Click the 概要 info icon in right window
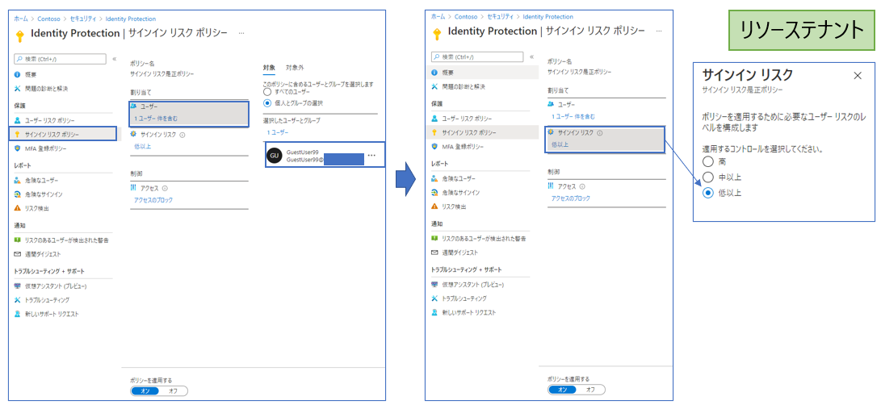Screen dimensions: 881x409 [x=434, y=73]
